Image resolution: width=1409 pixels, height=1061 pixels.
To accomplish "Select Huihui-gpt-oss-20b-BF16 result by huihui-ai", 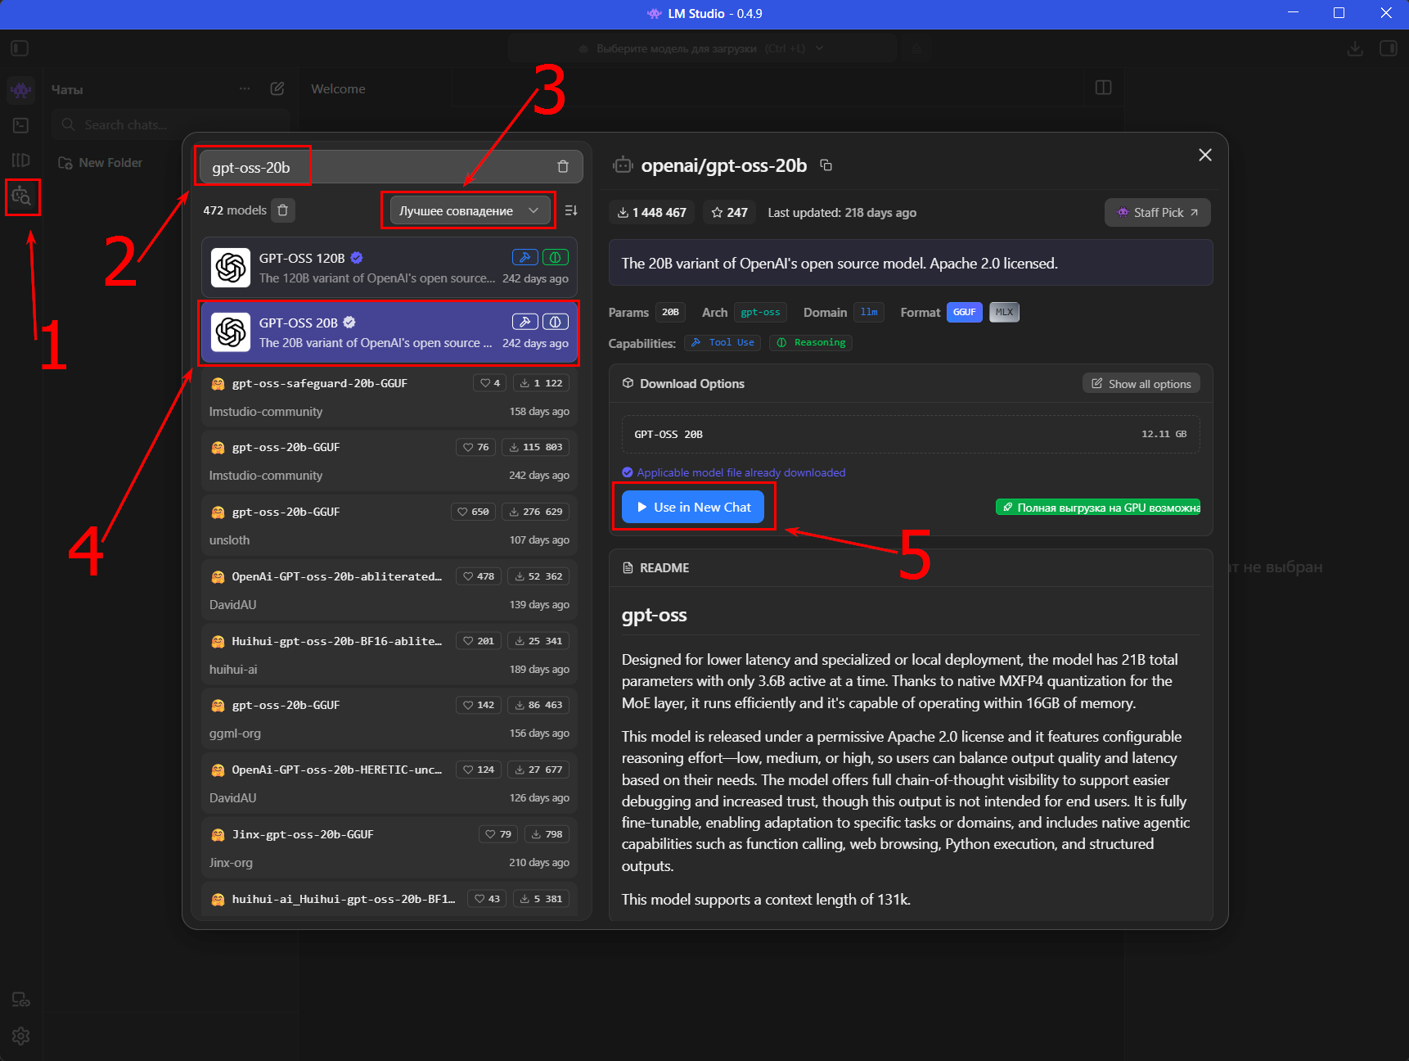I will coord(389,655).
